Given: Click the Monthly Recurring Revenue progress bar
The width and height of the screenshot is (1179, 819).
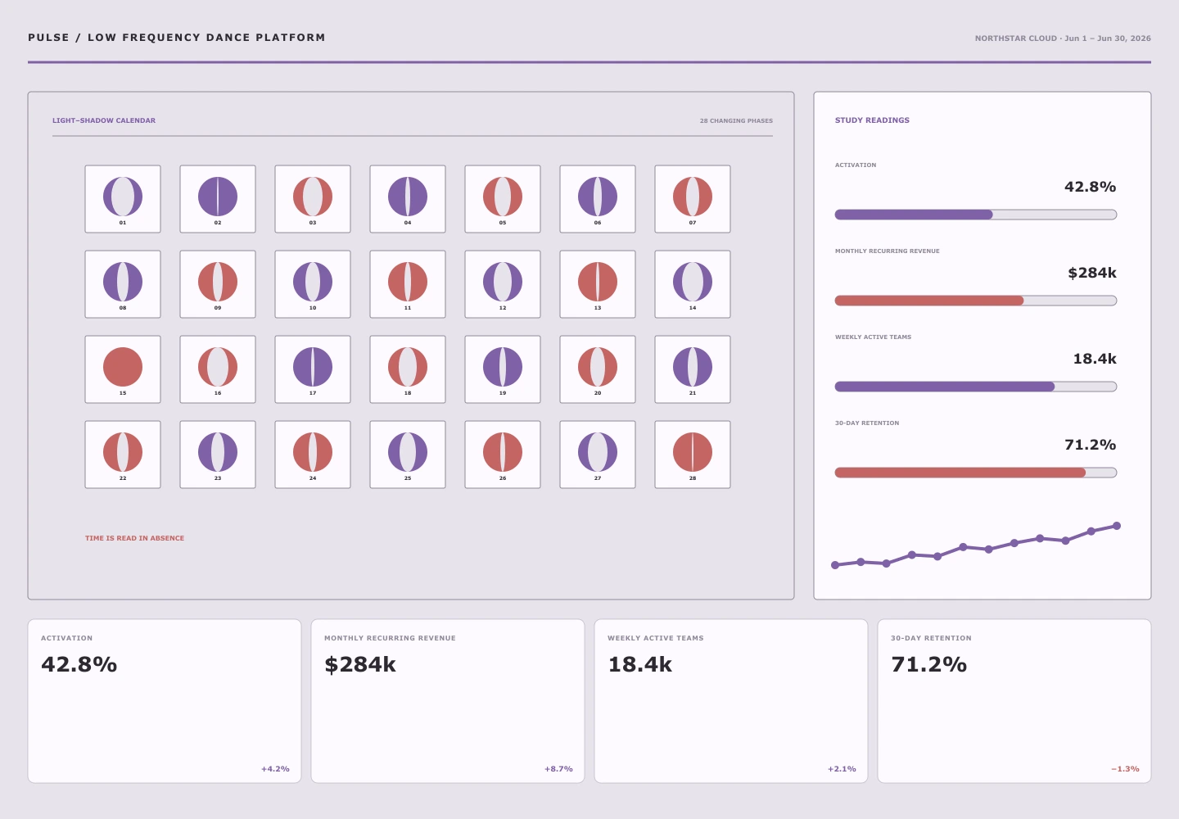Looking at the screenshot, I should (x=976, y=301).
